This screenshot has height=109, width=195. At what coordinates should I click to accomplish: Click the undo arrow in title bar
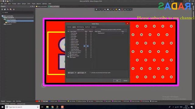[x=10, y=1]
